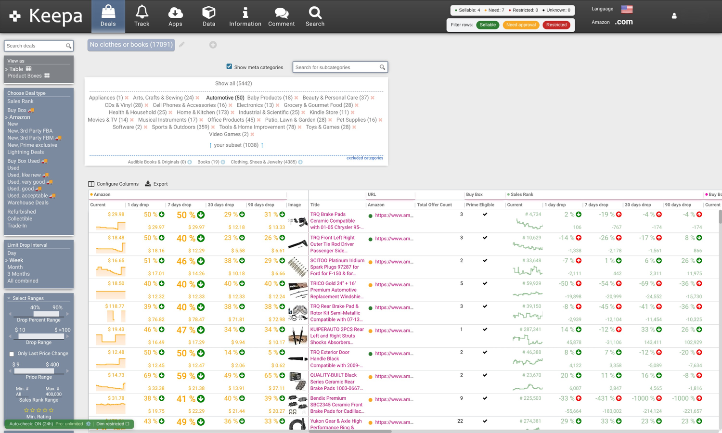Image resolution: width=722 pixels, height=433 pixels.
Task: Open the Amazon .com locale selector
Action: click(x=623, y=22)
